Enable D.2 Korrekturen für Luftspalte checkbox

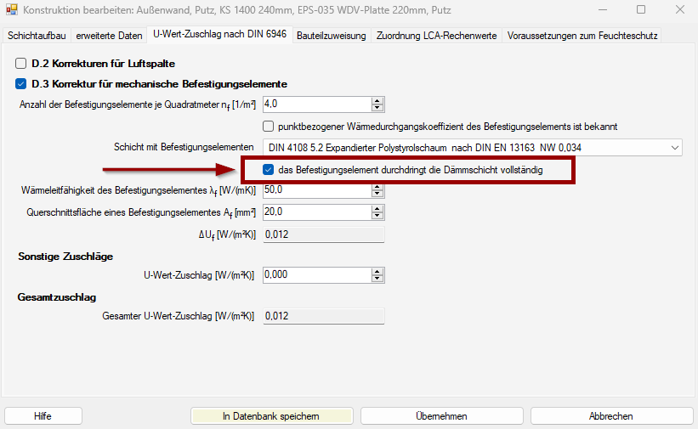[x=21, y=64]
